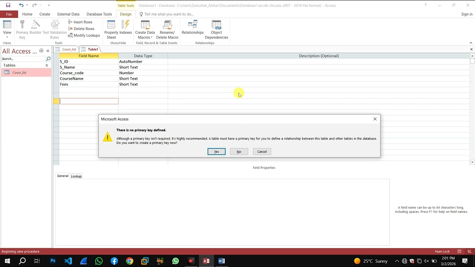Click the navigation pane Search box

coord(23,59)
